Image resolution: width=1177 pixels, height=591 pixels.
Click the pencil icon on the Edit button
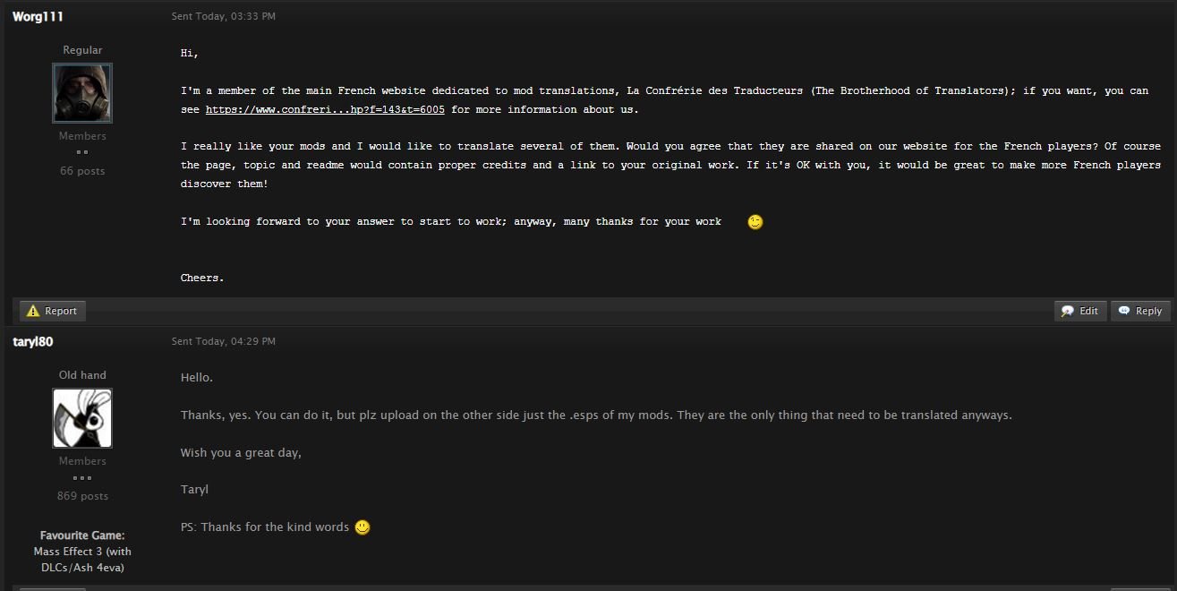point(1068,311)
